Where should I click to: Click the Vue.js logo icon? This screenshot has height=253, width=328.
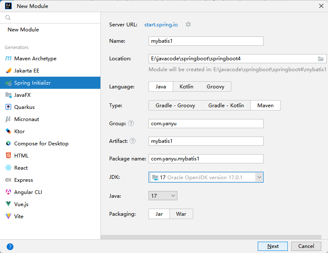(8, 204)
